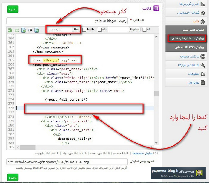This screenshot has height=183, width=209.
Task: Click the vertical scrollbar thumb of code editor
Action: tap(156, 93)
